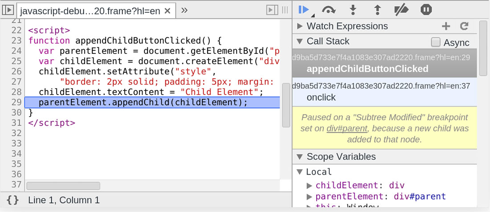Show more tabs overflow chevron
Viewport: 490px width, 212px height.
184,10
